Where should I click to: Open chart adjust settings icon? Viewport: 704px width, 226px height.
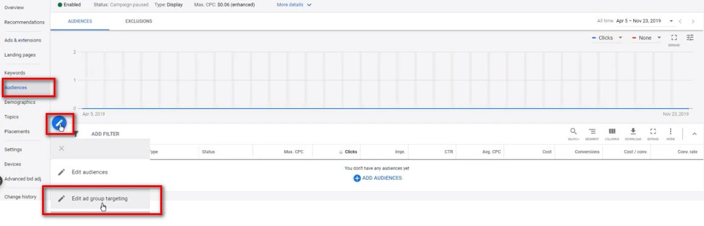[x=690, y=38]
